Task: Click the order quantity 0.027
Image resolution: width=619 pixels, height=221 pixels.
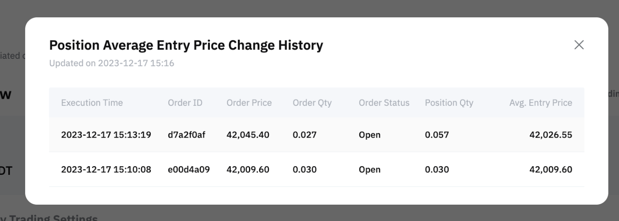Action: click(x=304, y=135)
